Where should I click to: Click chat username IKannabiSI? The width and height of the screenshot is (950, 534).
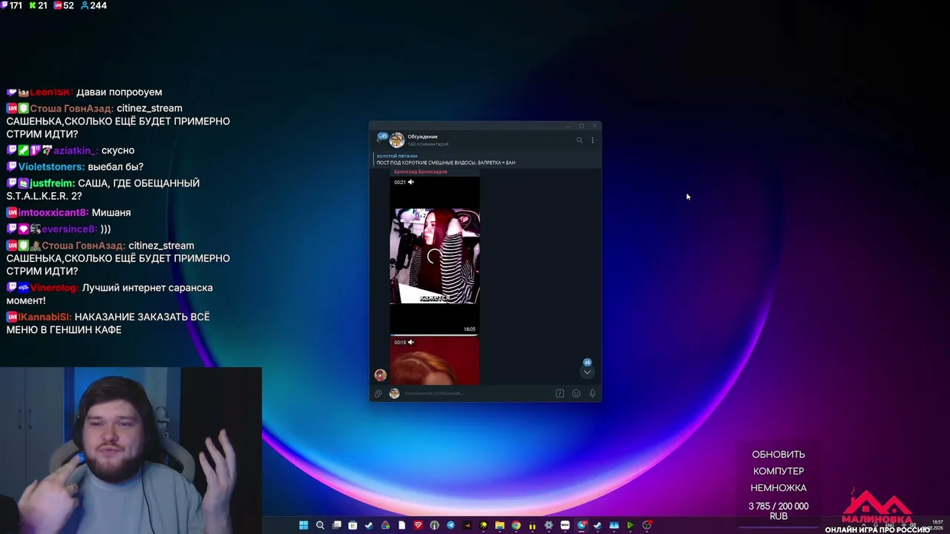(x=45, y=317)
